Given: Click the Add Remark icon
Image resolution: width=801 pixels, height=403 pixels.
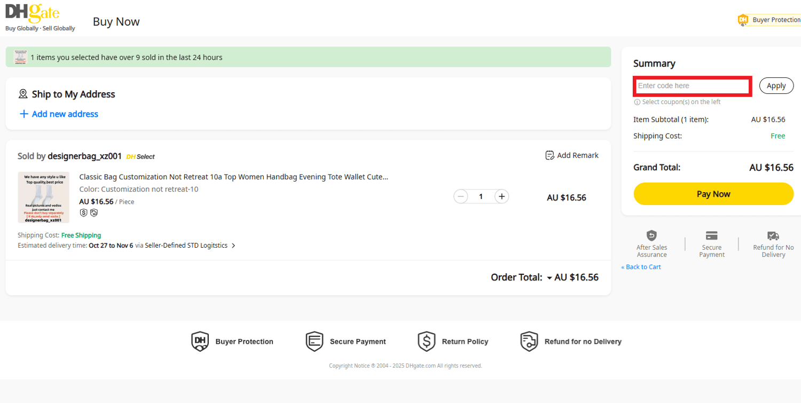Looking at the screenshot, I should (549, 155).
